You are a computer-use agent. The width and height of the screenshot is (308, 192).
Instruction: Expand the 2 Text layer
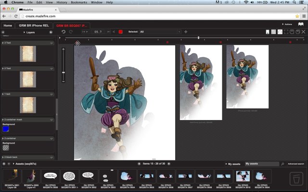click(3, 68)
